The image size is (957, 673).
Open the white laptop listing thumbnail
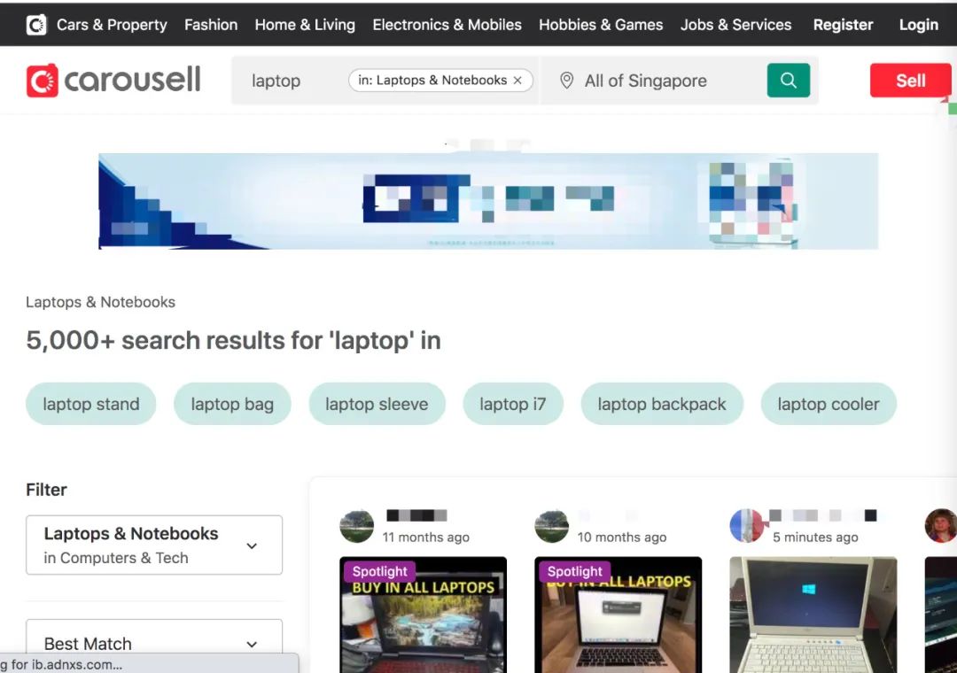(x=813, y=615)
